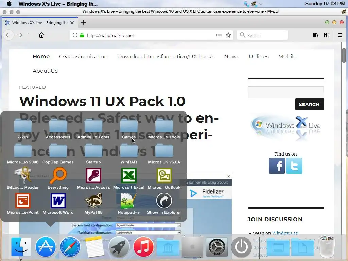This screenshot has height=261, width=348.
Task: Open the Micros...io 2008 folder
Action: click(x=23, y=155)
